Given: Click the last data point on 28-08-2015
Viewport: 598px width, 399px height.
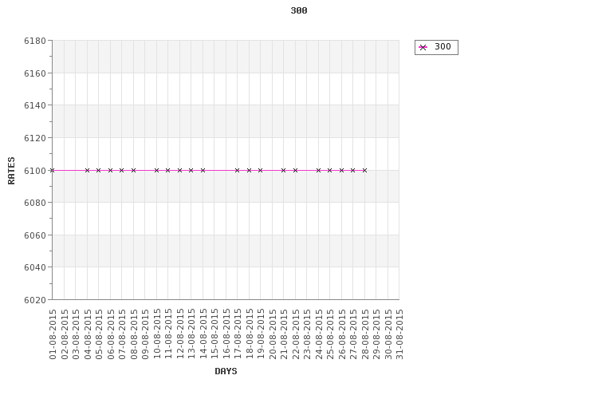Looking at the screenshot, I should tap(364, 170).
